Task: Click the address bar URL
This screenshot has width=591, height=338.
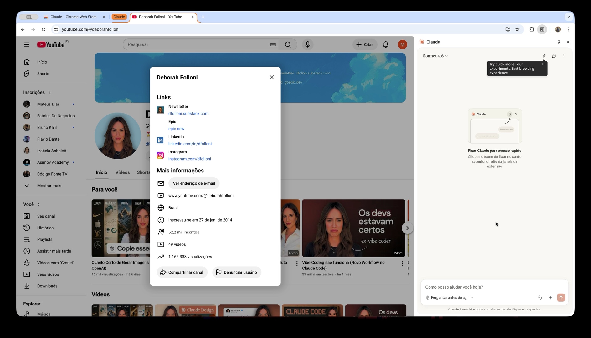Action: tap(90, 29)
